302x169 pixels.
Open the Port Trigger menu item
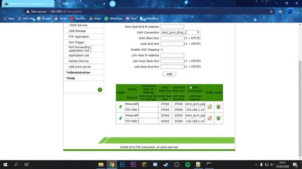[x=76, y=42]
